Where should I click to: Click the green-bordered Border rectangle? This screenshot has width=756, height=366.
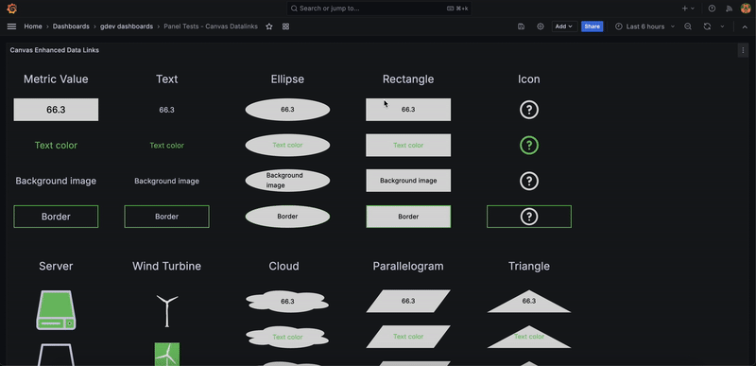(x=408, y=217)
